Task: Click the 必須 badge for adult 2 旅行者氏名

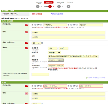Action: 26,86
